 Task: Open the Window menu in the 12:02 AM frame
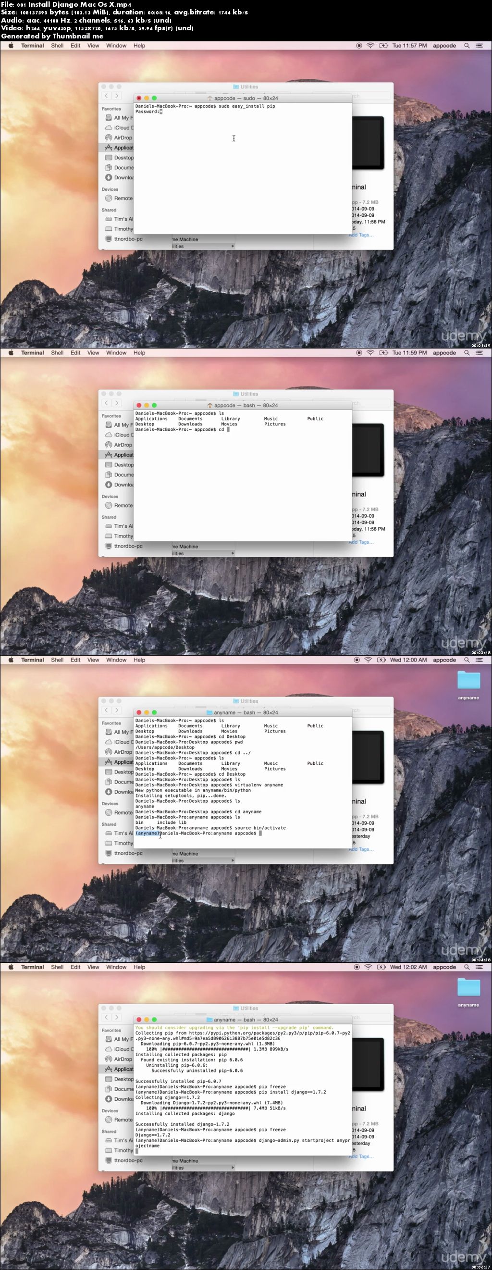[x=116, y=967]
